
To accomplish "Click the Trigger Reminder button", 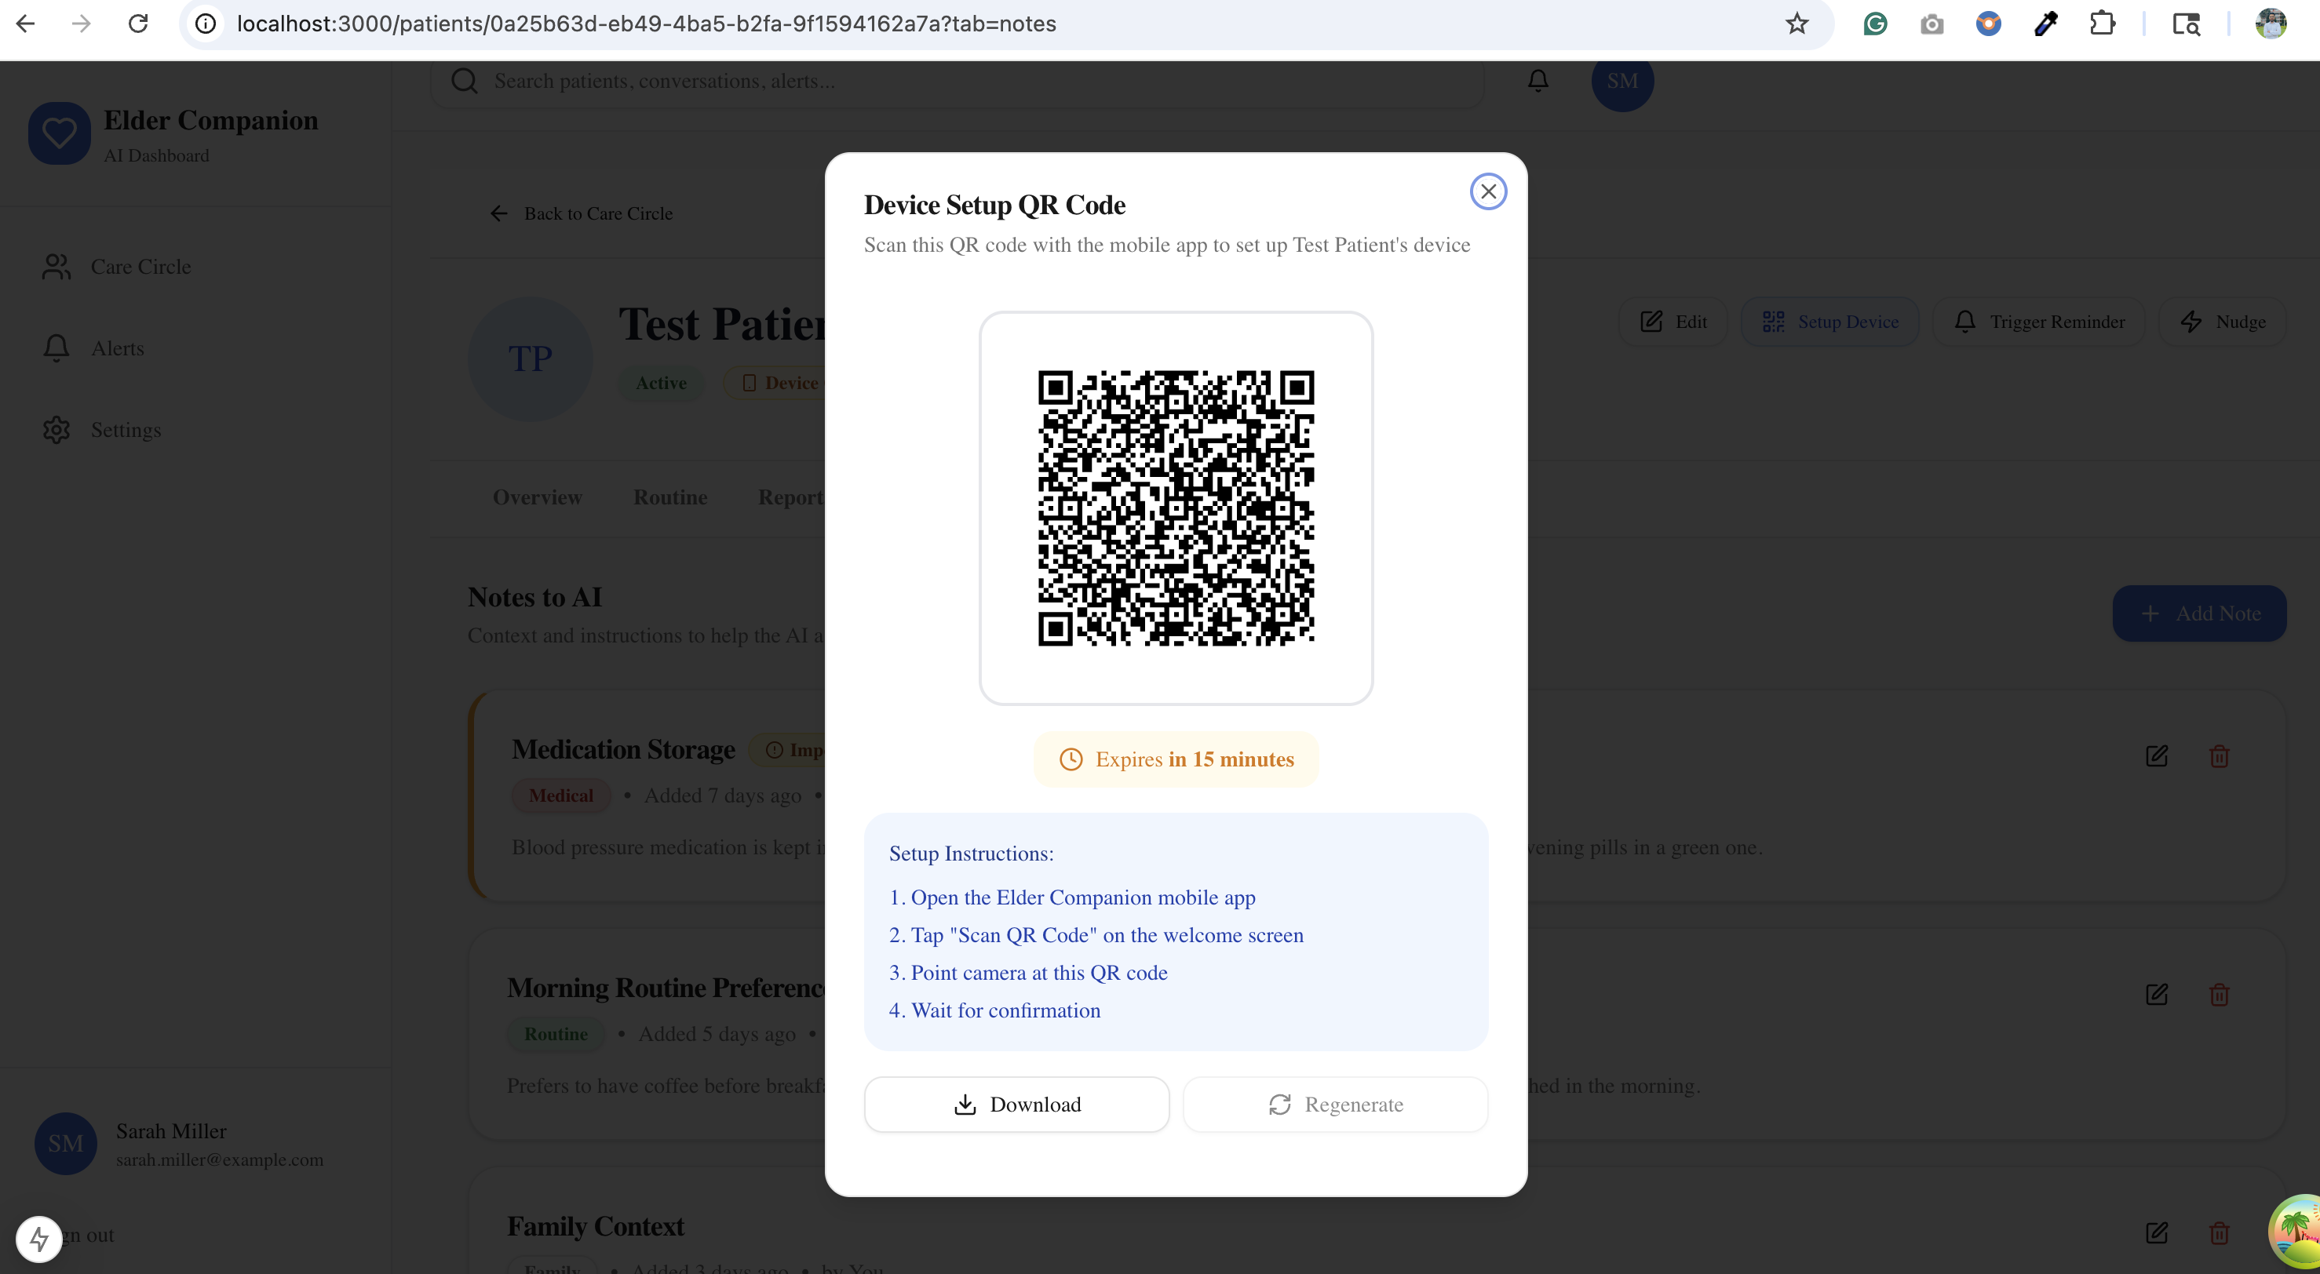I will pos(2039,322).
